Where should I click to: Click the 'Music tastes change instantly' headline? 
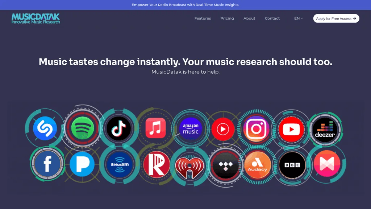pos(185,62)
